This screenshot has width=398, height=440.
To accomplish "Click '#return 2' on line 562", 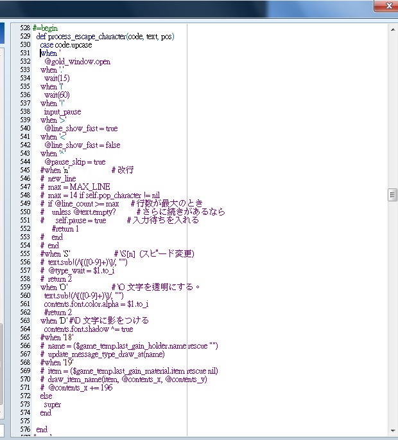I will [58, 313].
